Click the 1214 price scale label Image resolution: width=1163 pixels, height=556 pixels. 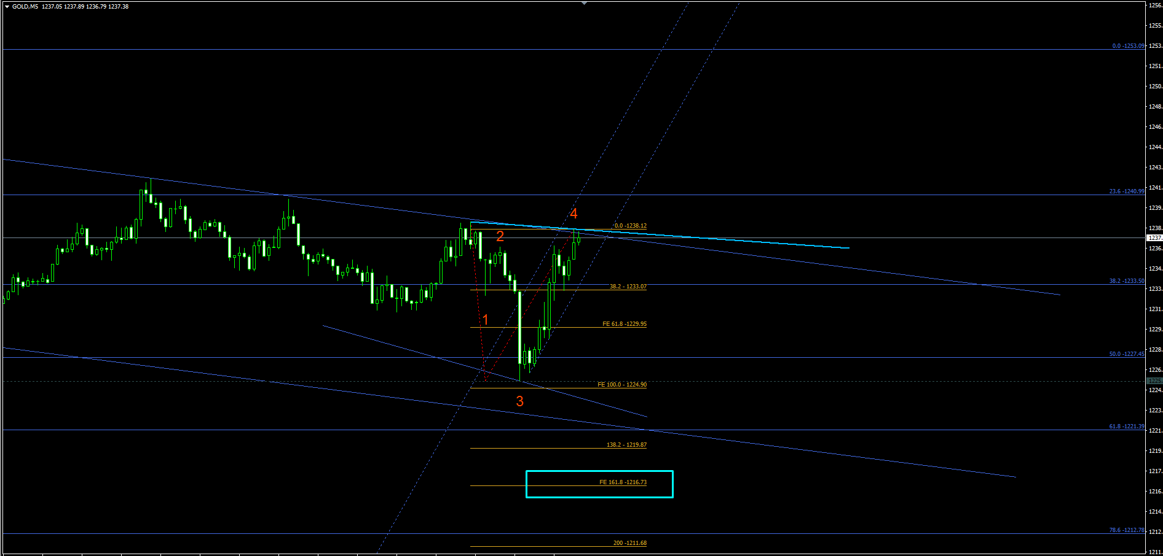(x=1156, y=512)
